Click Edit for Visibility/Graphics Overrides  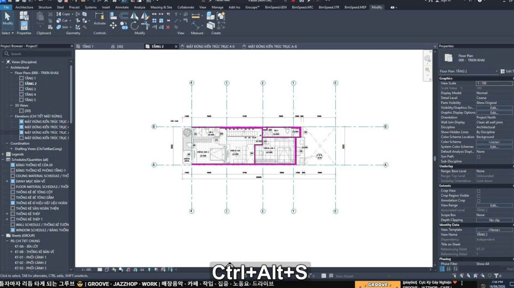pos(494,108)
